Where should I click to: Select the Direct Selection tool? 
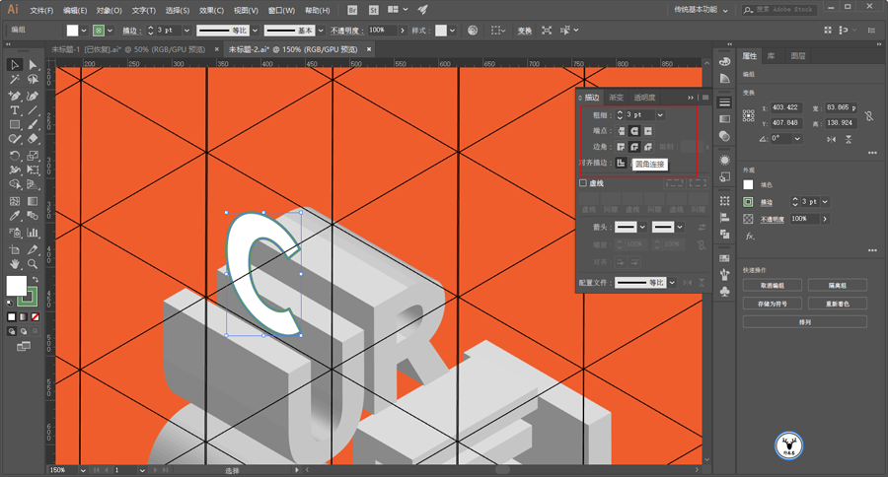coord(33,64)
